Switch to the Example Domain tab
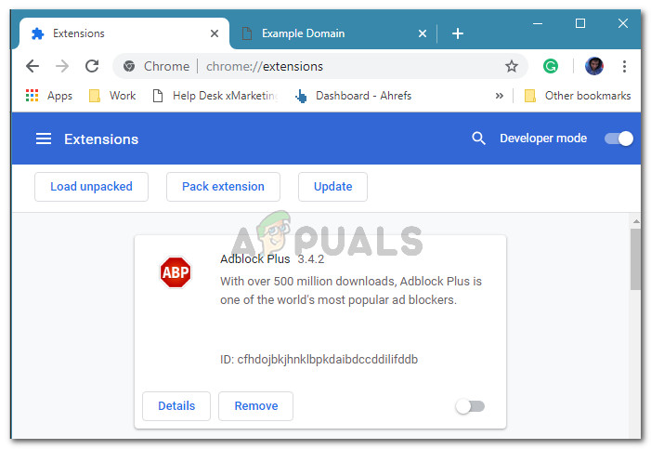Viewport: 651px width, 449px height. pyautogui.click(x=332, y=33)
